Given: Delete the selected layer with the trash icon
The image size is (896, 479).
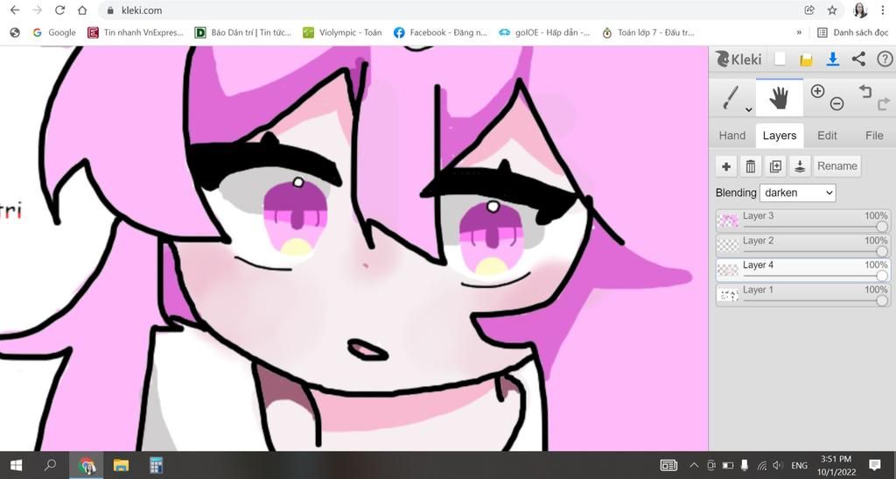Looking at the screenshot, I should click(x=750, y=166).
